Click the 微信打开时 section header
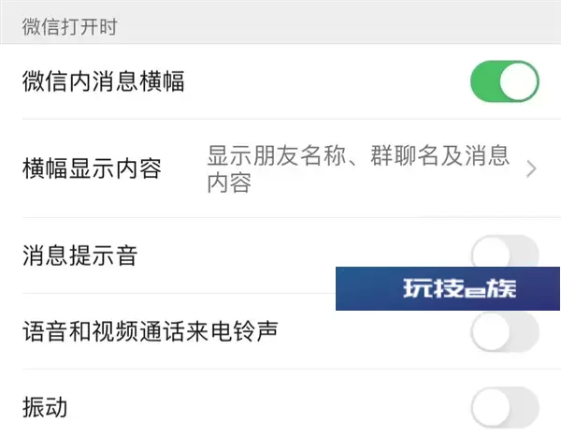561x437 pixels. [x=70, y=27]
